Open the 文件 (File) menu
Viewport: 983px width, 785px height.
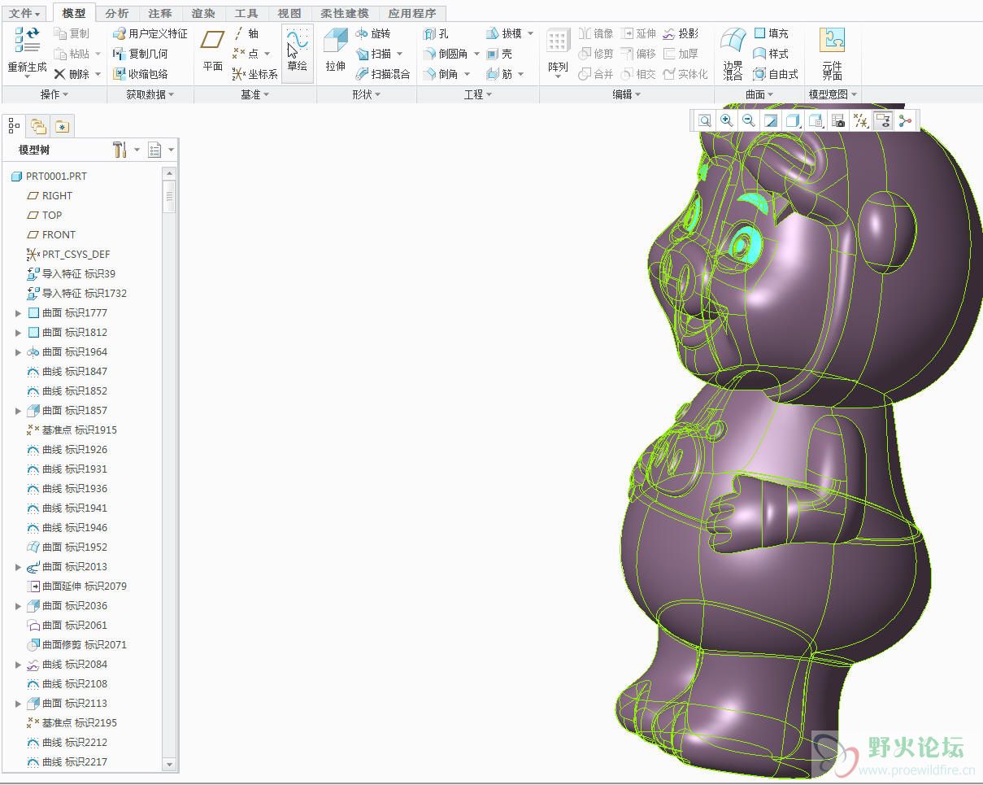coord(25,13)
